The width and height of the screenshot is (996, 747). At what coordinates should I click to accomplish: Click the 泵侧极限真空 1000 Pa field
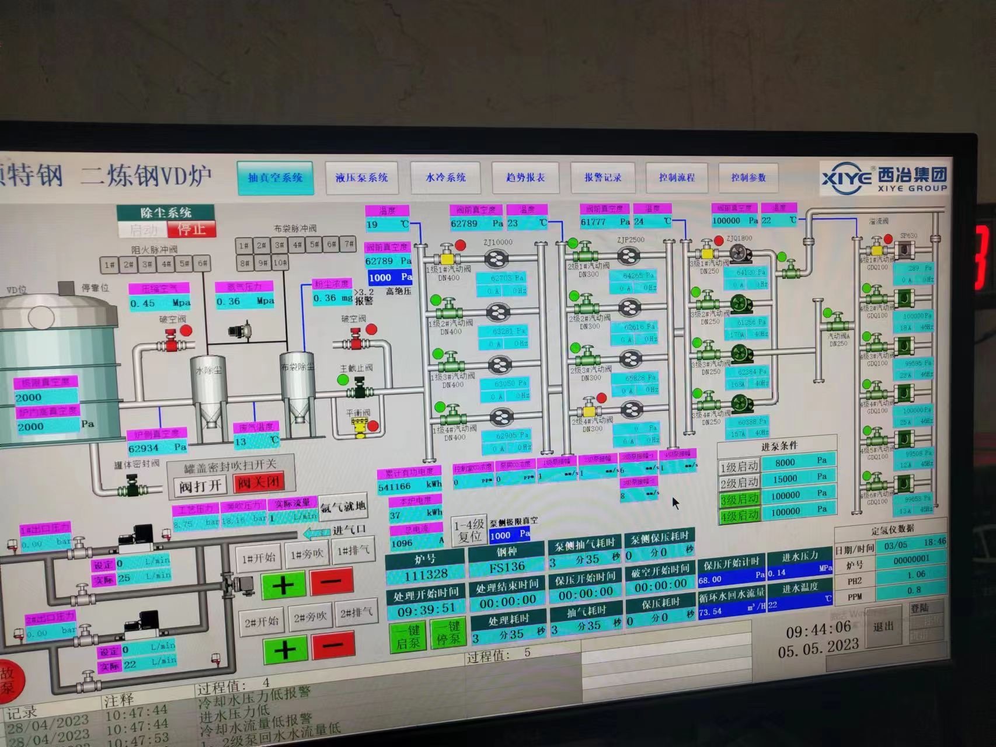[x=510, y=535]
